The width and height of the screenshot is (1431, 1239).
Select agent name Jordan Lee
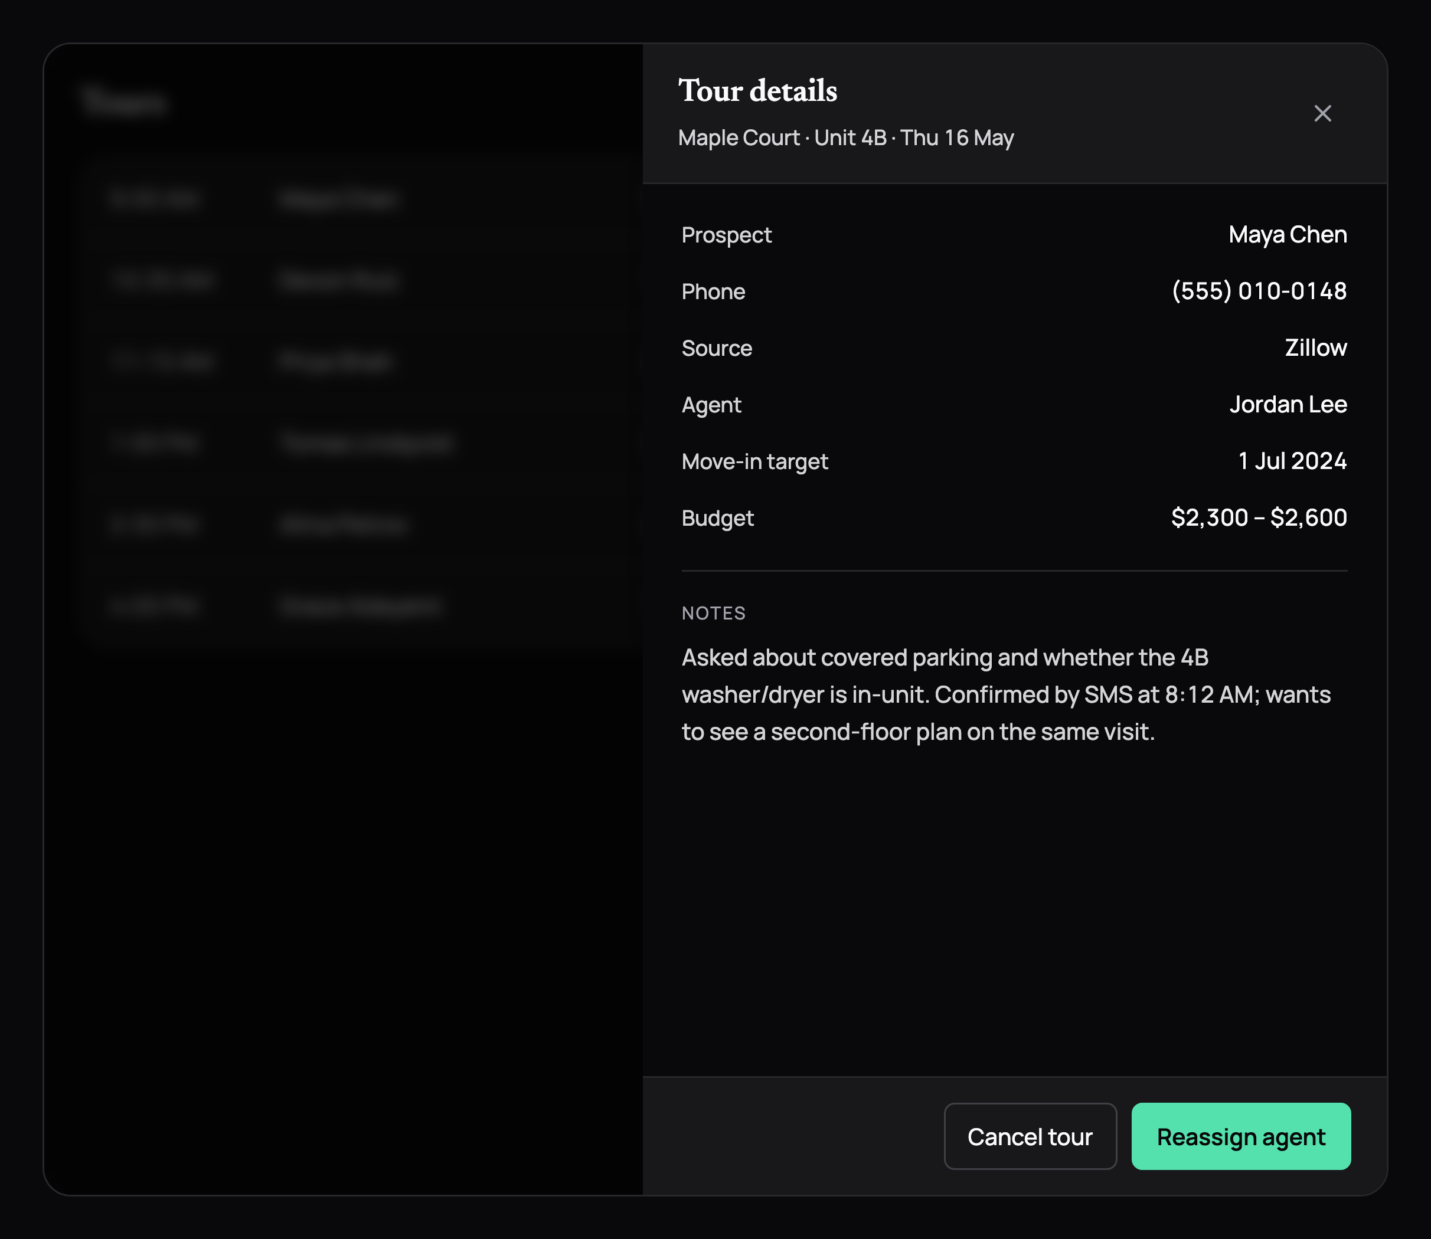[x=1288, y=405]
